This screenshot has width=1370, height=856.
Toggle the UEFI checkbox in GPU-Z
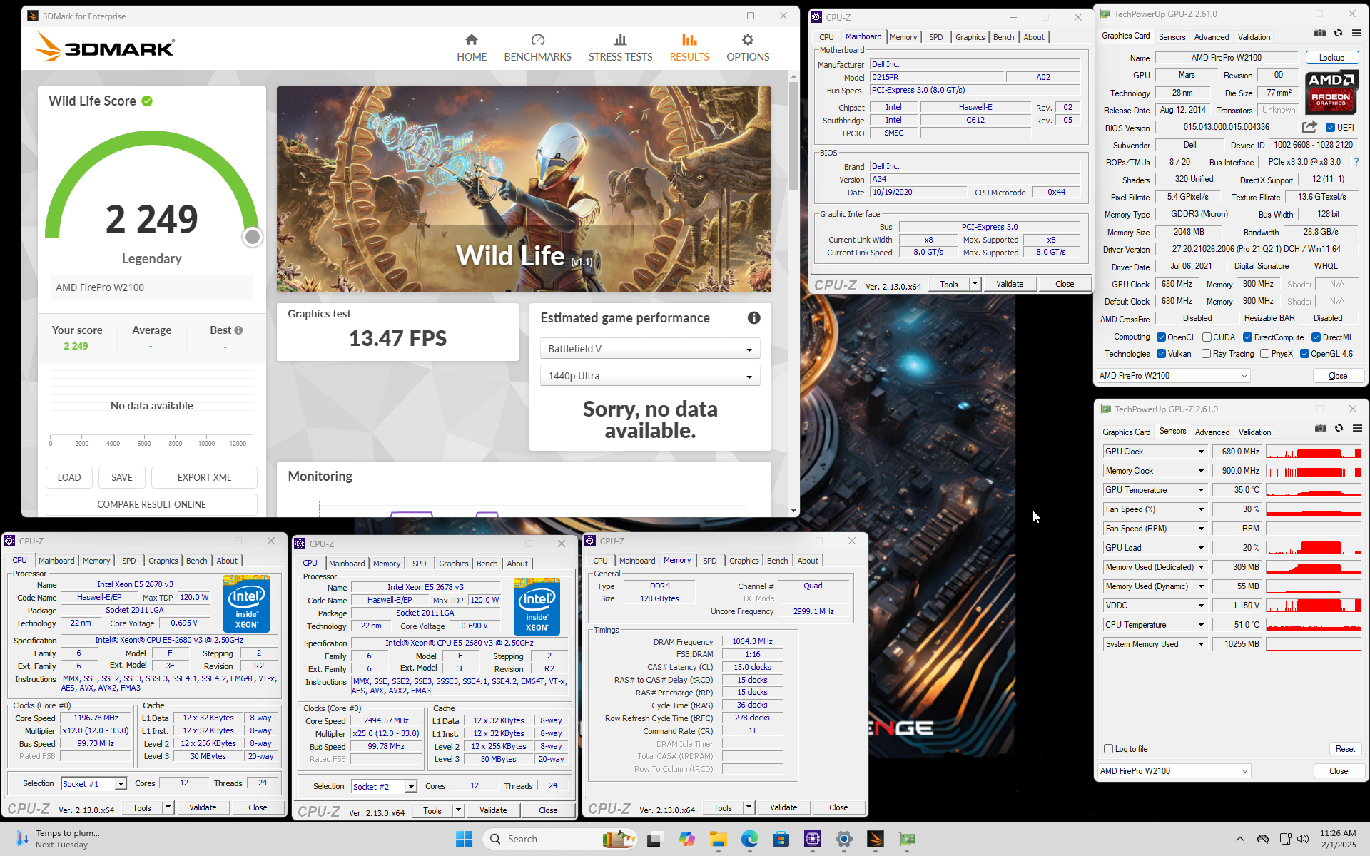tap(1330, 128)
